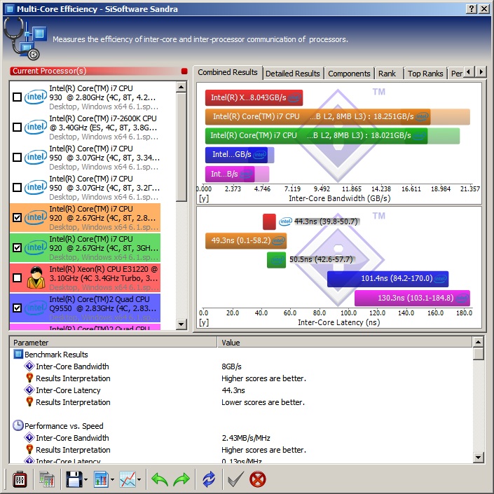
Task: Click the magenta 130.3ns latency bar
Action: (413, 298)
